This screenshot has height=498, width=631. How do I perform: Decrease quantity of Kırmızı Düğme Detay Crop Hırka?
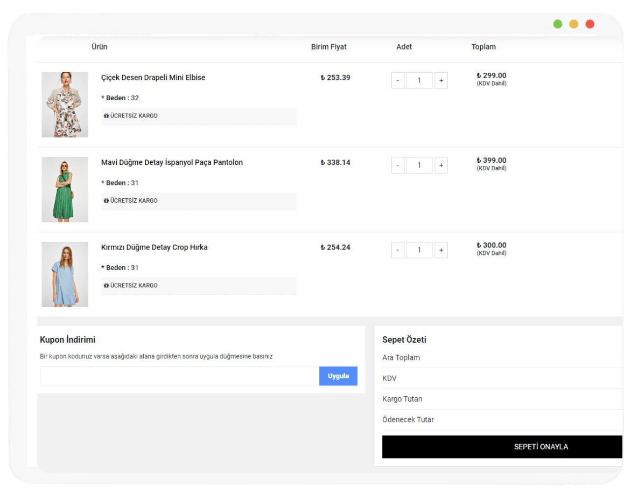(x=398, y=250)
